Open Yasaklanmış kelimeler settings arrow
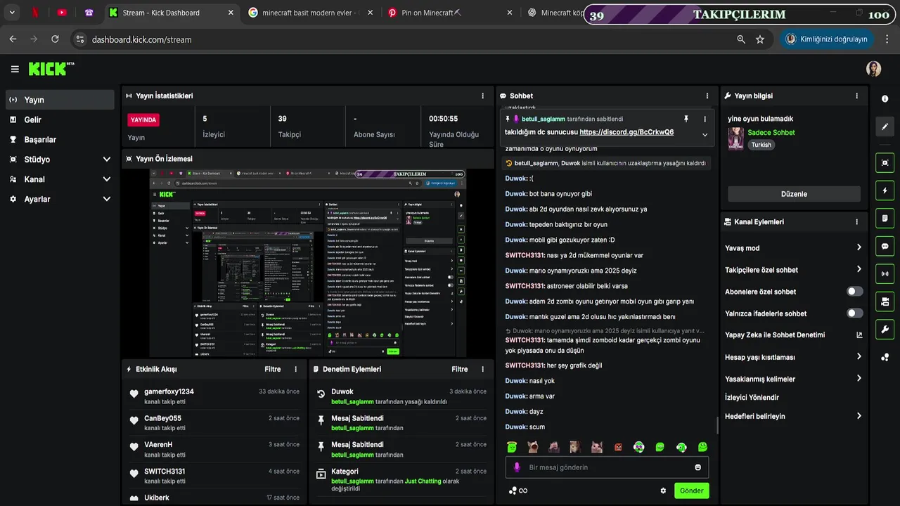 [859, 379]
